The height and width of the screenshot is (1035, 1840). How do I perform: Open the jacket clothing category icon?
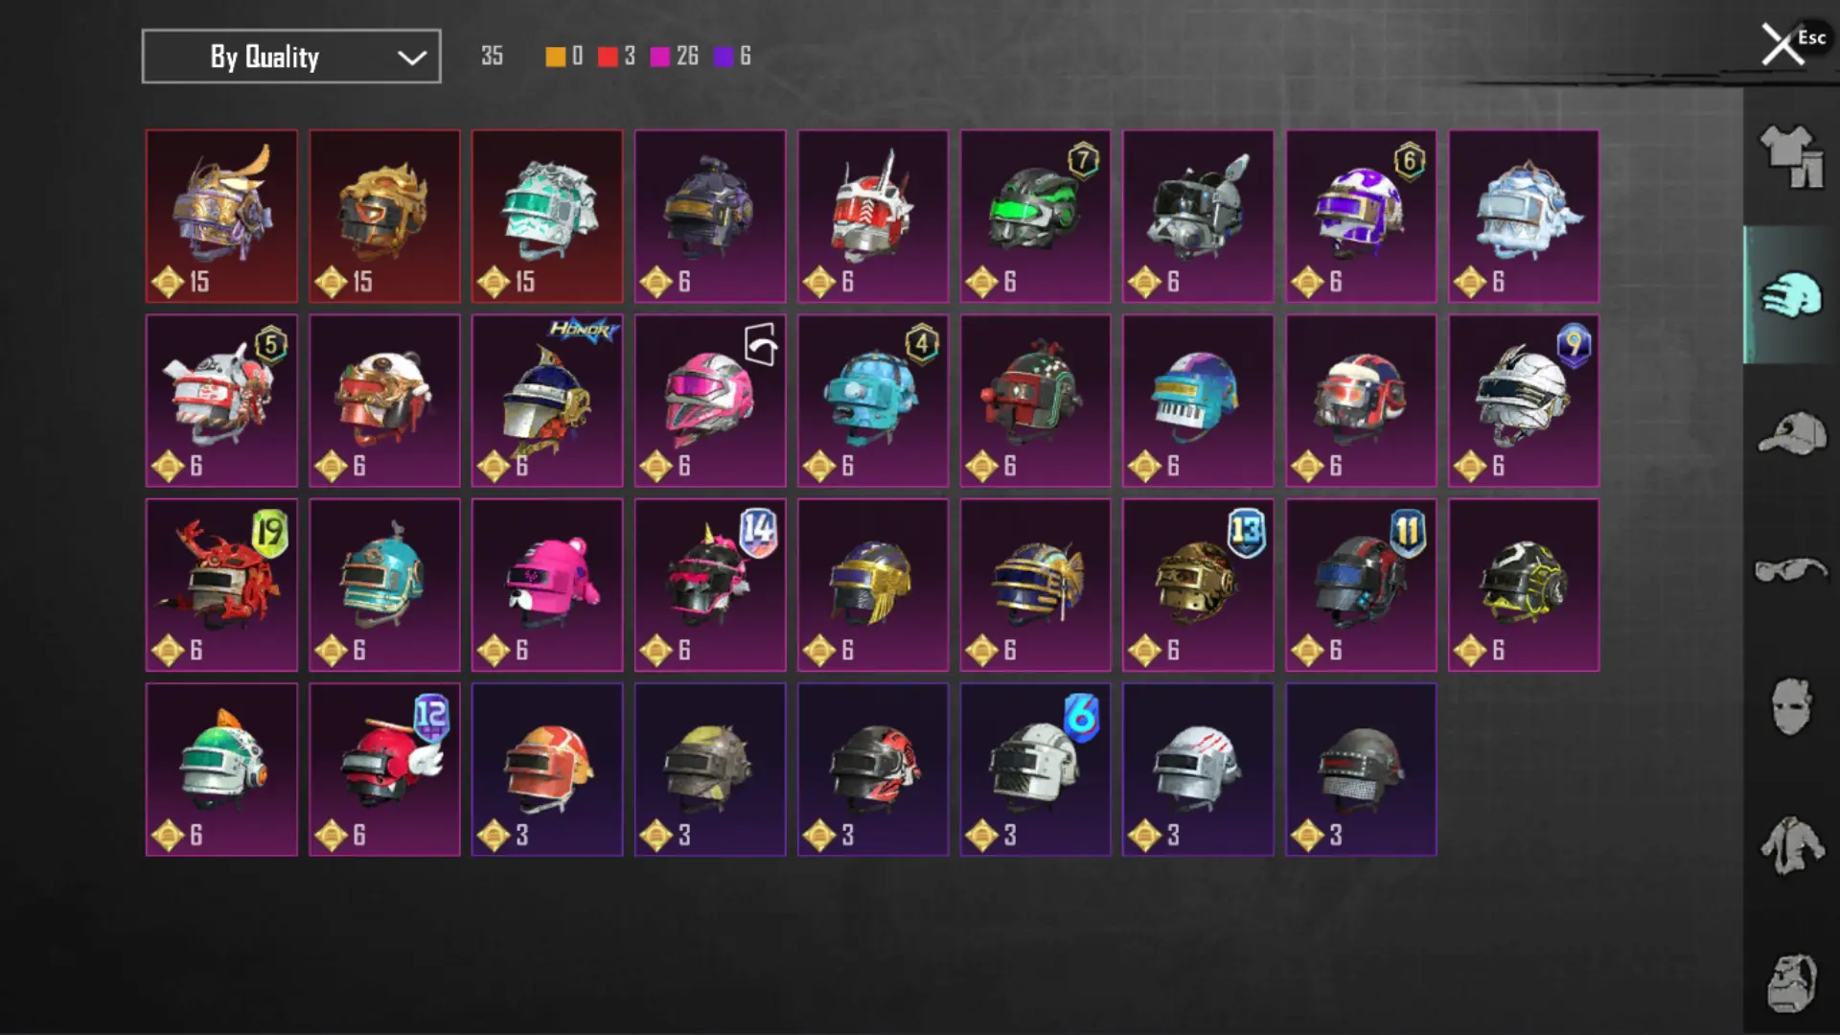1790,845
